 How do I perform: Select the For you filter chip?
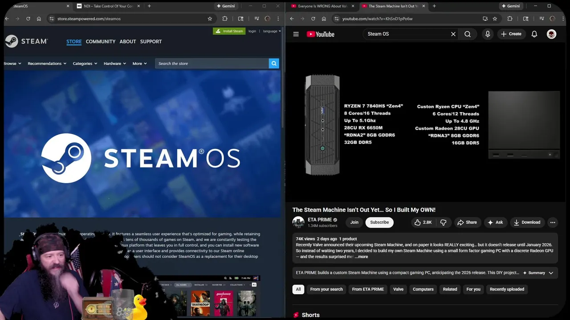tap(473, 289)
